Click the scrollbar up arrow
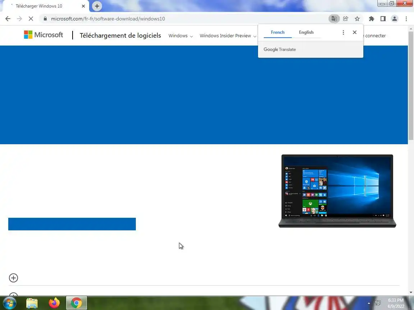This screenshot has height=310, width=414. (x=411, y=28)
